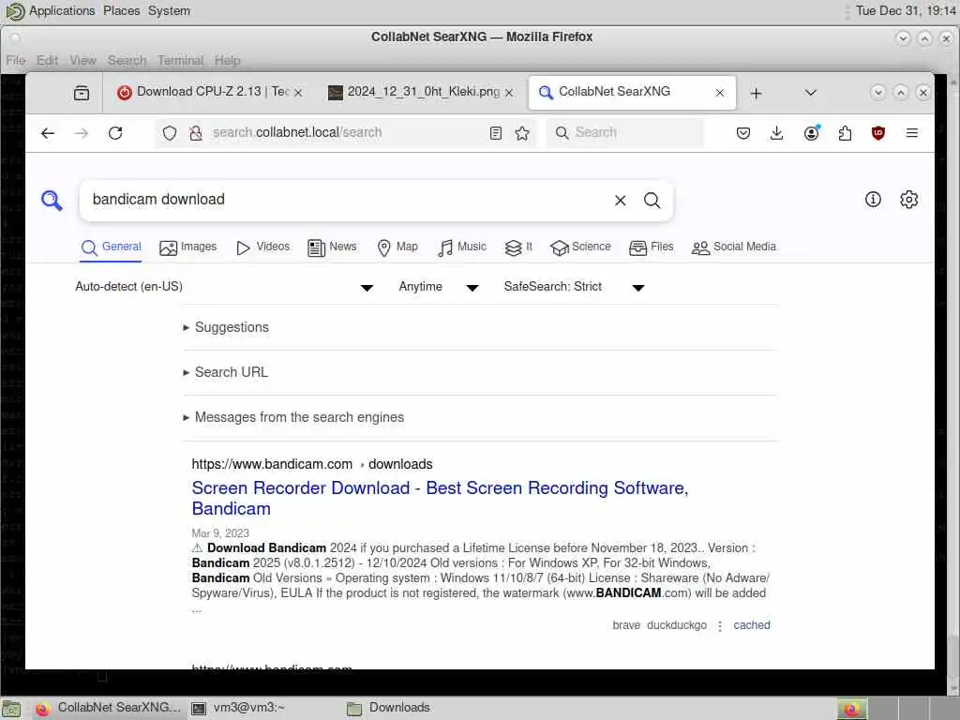Select the Files search category
This screenshot has width=960, height=720.
pos(652,247)
